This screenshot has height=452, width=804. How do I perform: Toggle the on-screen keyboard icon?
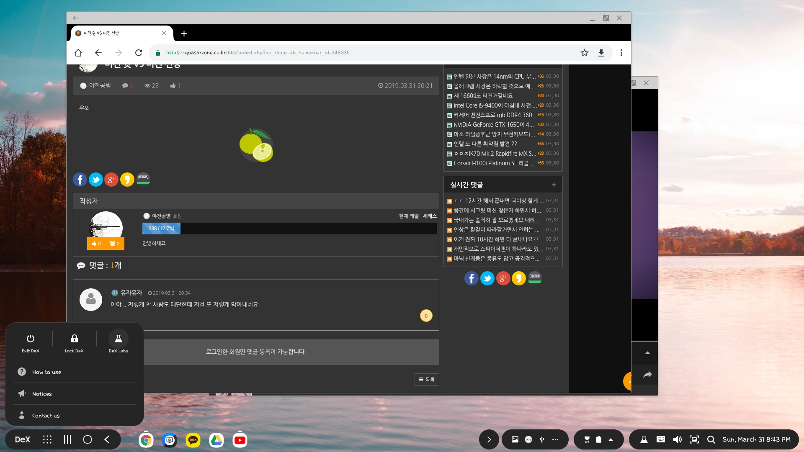[x=661, y=439]
